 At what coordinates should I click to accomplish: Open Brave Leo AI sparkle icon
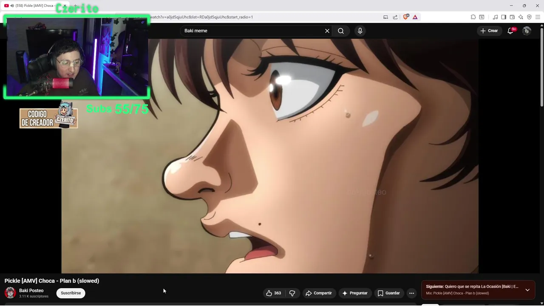tap(521, 17)
